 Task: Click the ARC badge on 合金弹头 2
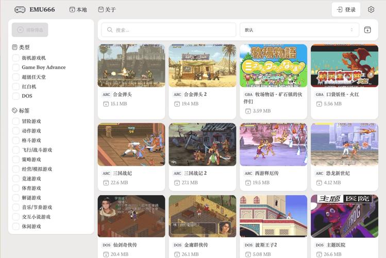coord(177,94)
